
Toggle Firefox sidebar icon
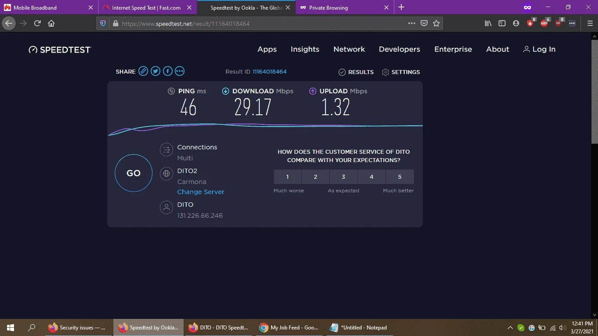502,23
